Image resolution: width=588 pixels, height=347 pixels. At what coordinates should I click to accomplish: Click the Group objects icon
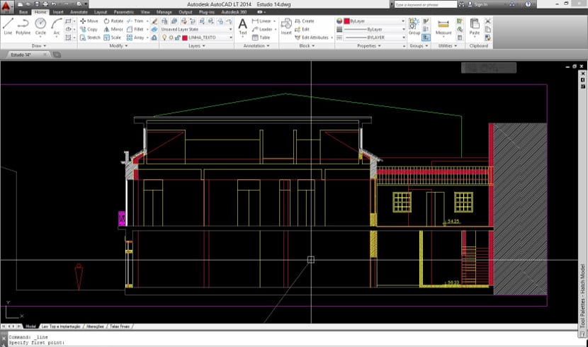414,26
